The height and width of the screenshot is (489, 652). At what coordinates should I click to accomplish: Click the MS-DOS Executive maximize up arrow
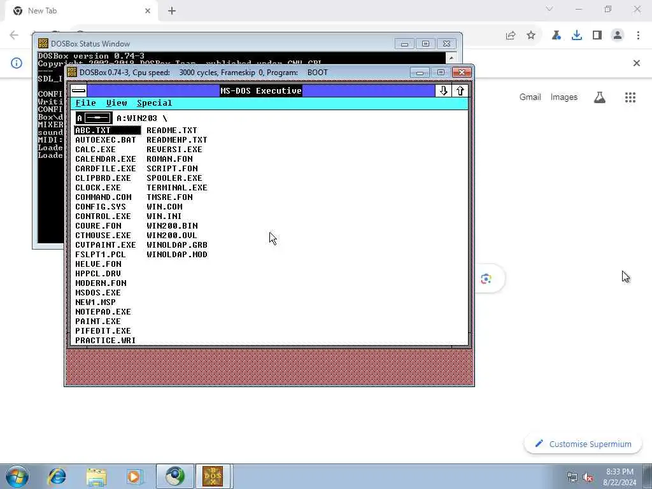[460, 90]
